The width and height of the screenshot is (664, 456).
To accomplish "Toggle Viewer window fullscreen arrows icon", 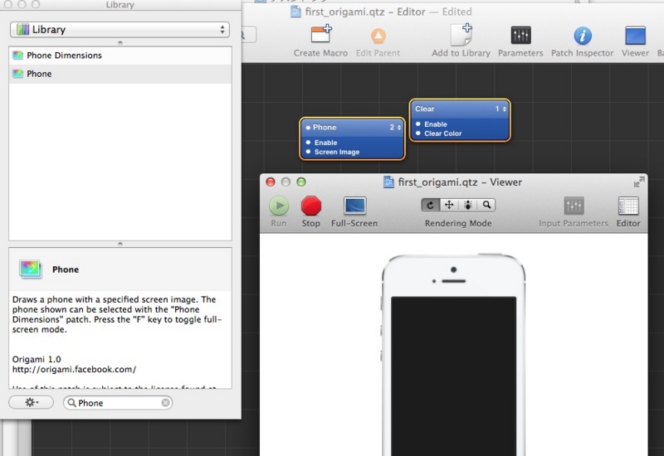I will coord(639,182).
